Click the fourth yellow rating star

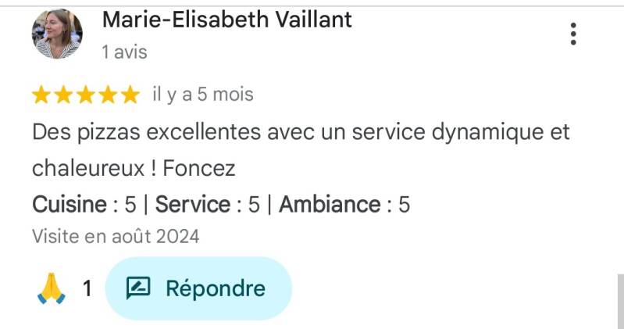coord(108,95)
